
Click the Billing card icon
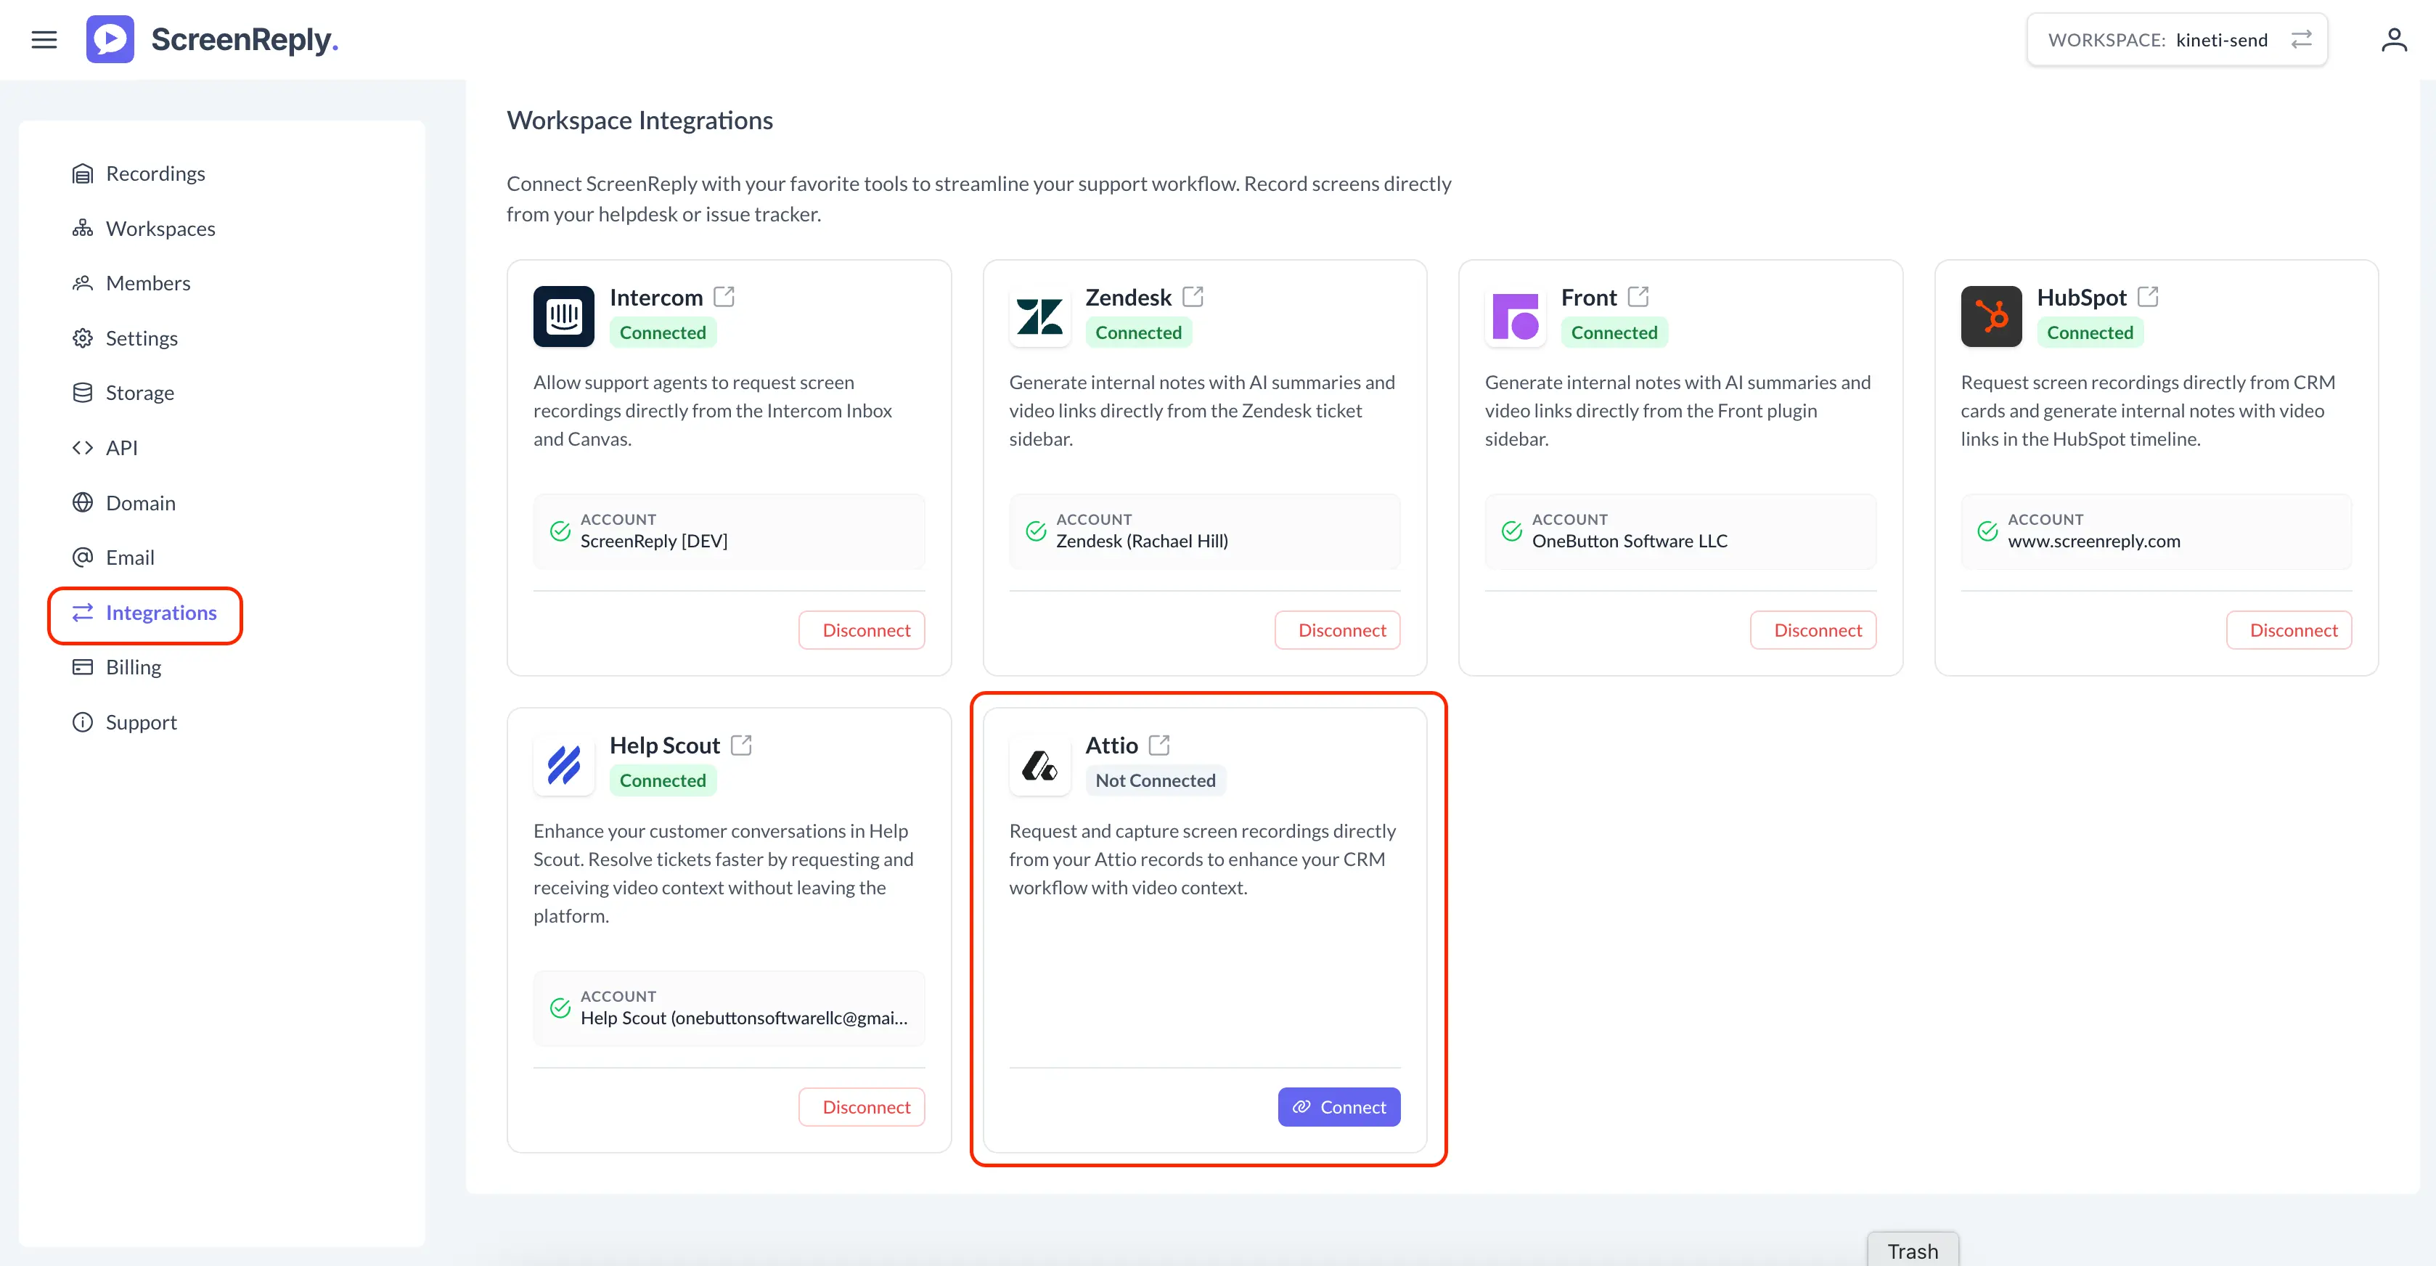pyautogui.click(x=83, y=668)
